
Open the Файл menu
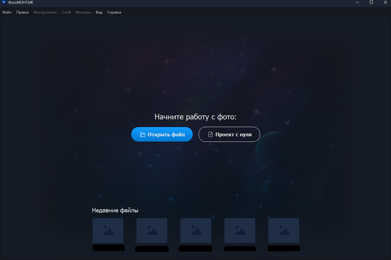coord(7,12)
